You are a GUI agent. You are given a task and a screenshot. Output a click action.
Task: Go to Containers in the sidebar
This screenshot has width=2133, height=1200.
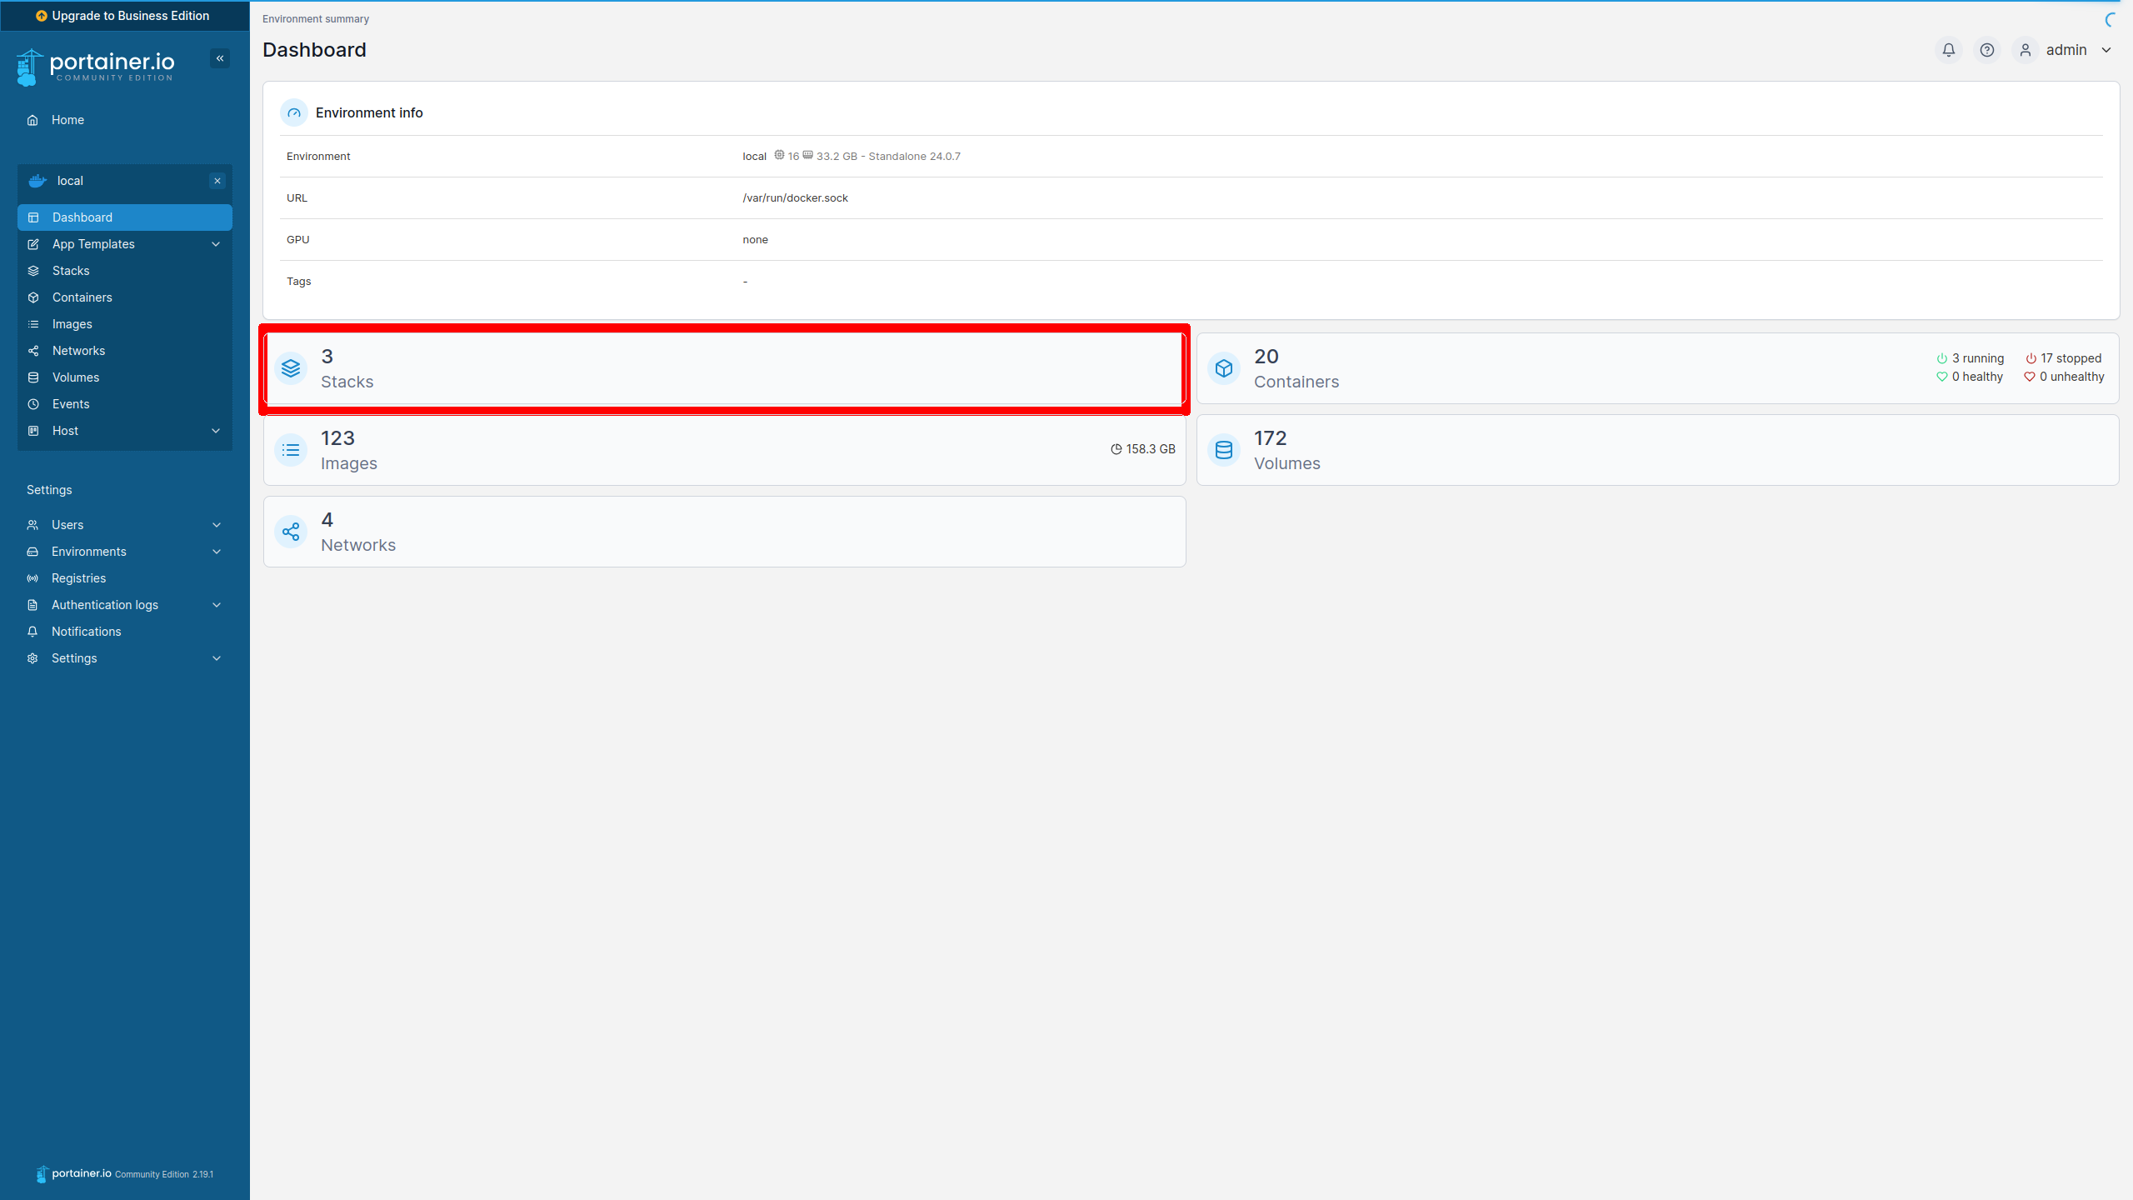tap(82, 297)
